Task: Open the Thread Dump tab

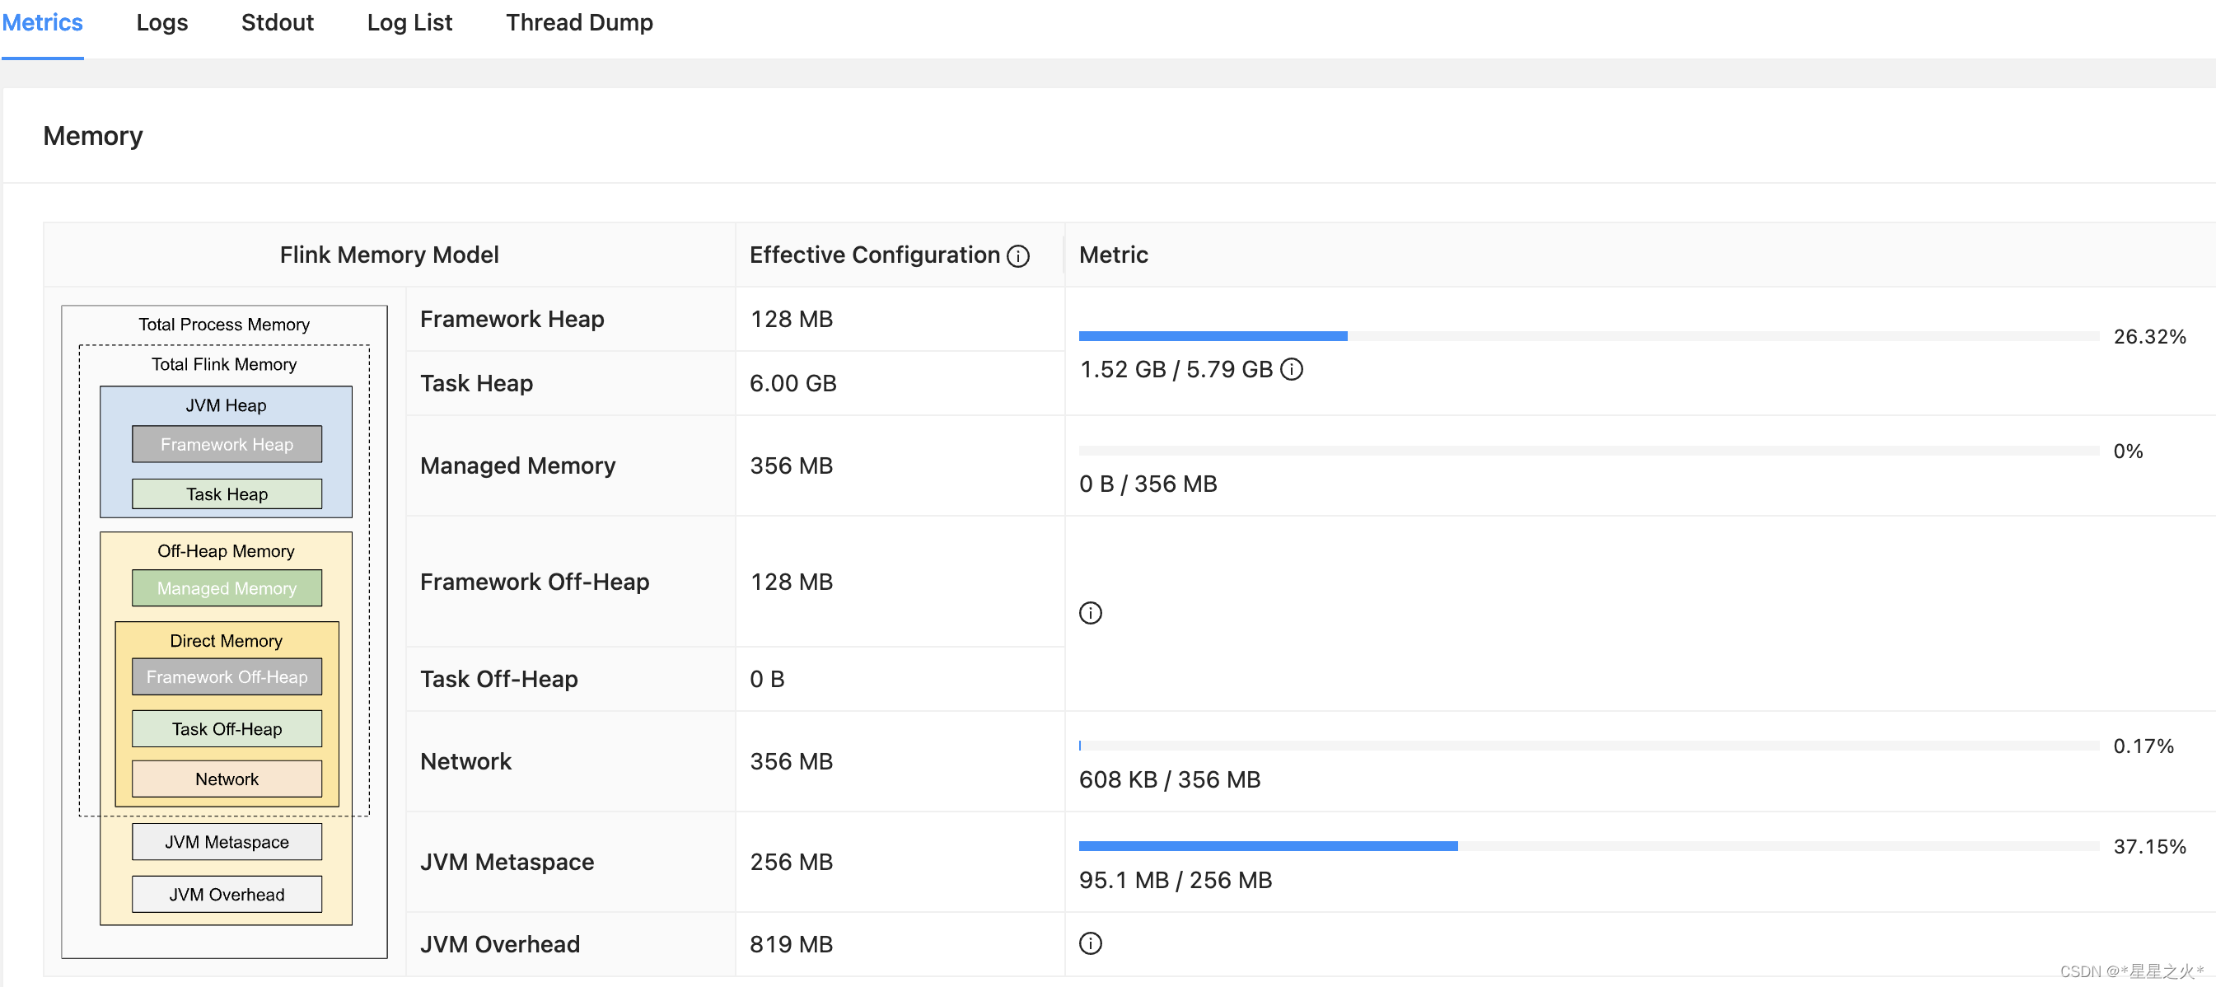Action: point(579,22)
